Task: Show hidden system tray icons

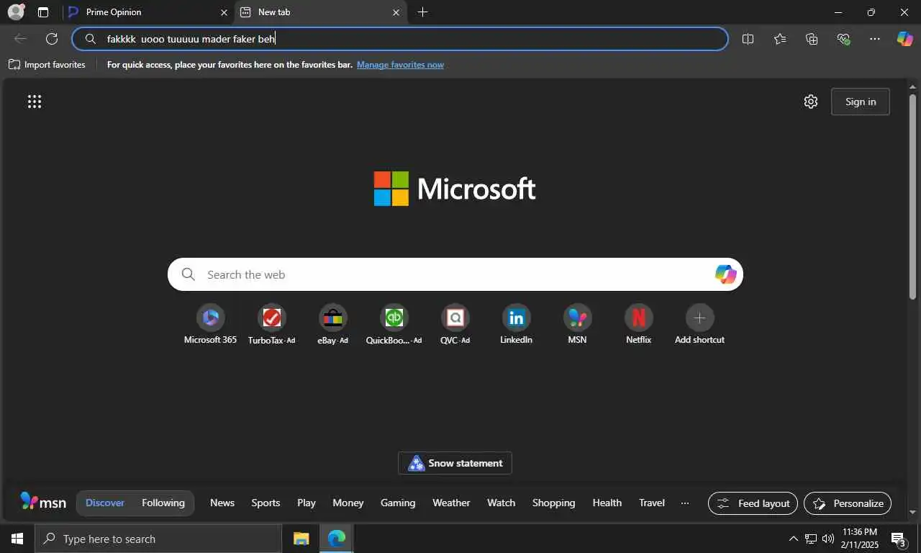Action: pos(794,539)
